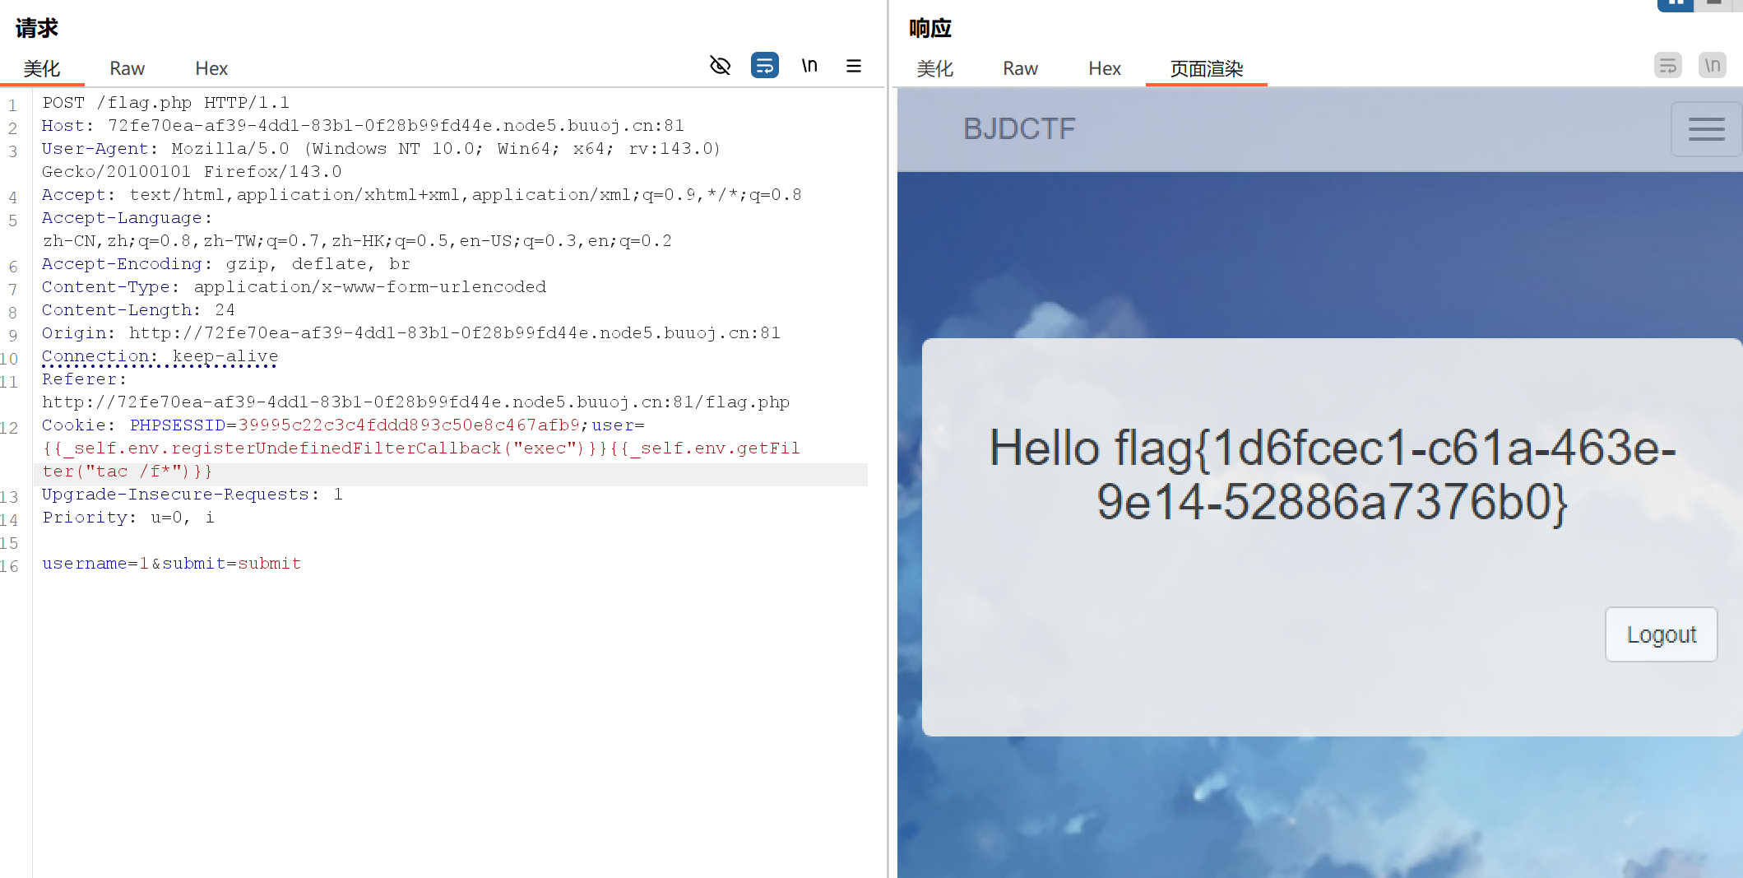Screen dimensions: 1743x878
Task: Select the 页面渲染 response tab
Action: [1207, 68]
